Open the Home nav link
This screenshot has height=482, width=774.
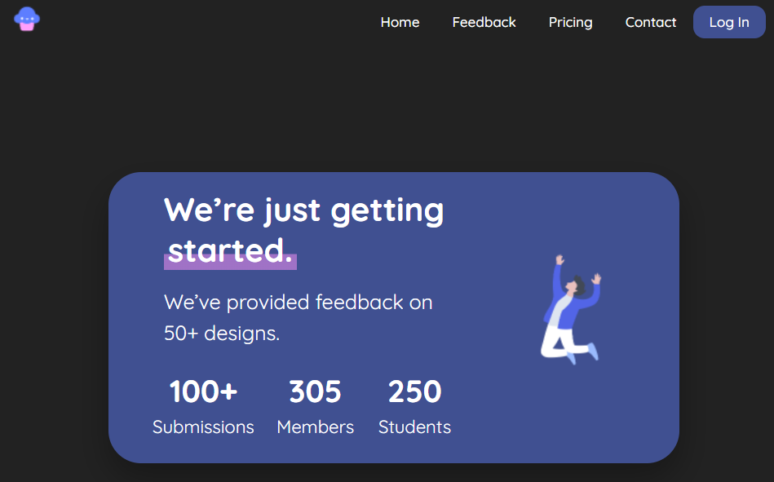click(400, 22)
